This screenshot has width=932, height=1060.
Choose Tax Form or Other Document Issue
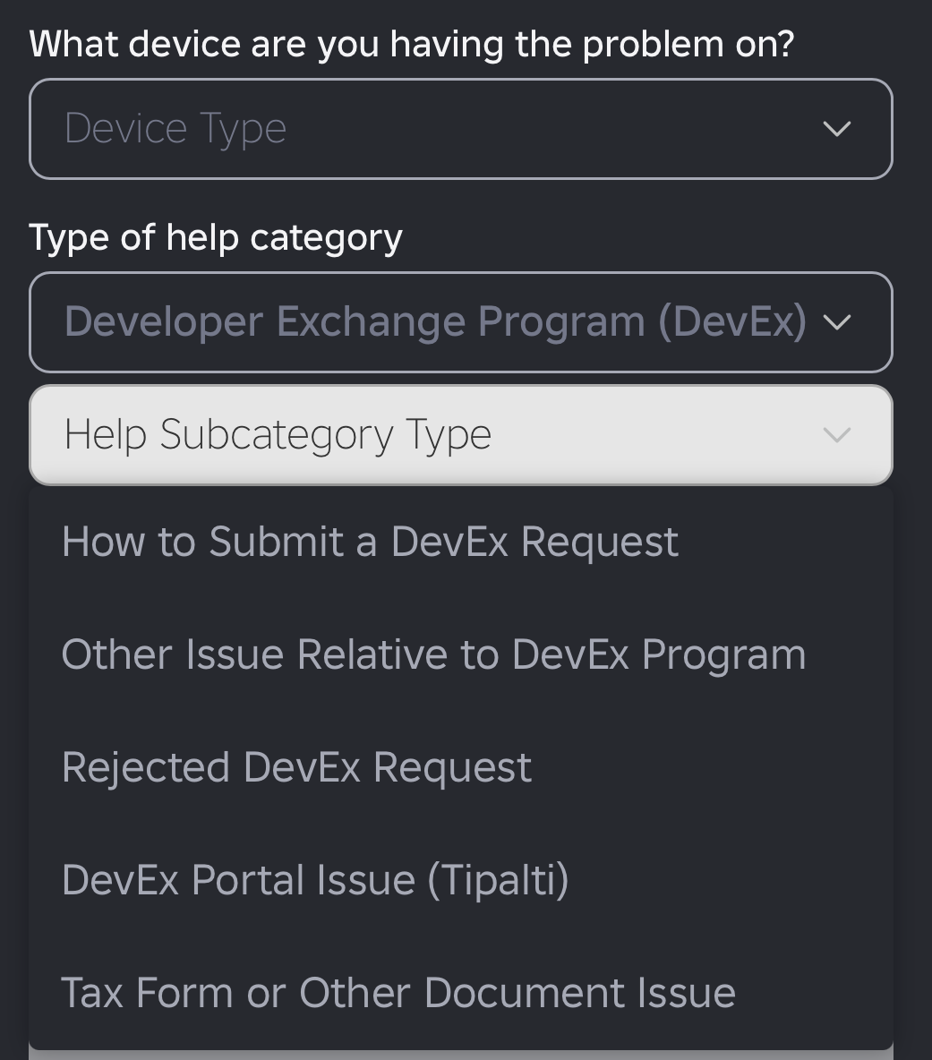[x=461, y=993]
